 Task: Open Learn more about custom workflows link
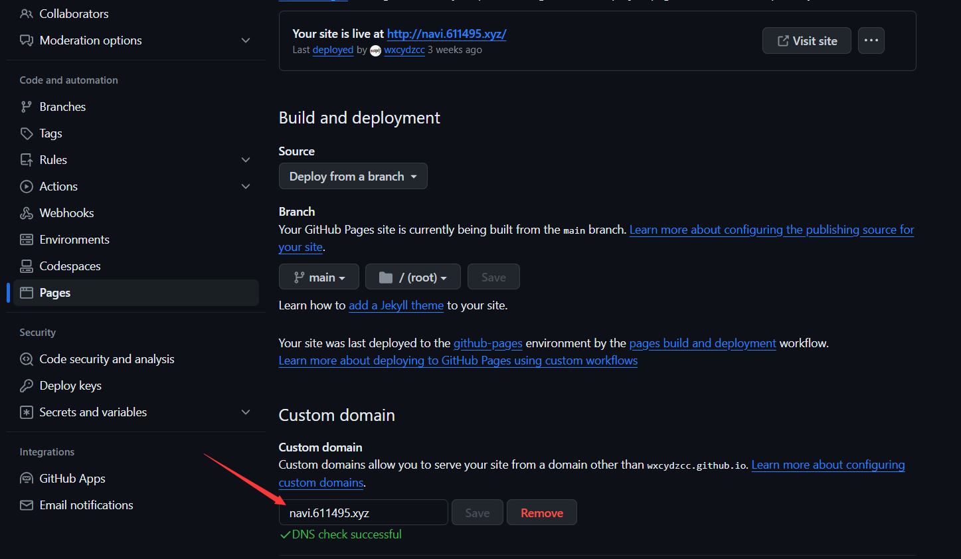pyautogui.click(x=458, y=360)
